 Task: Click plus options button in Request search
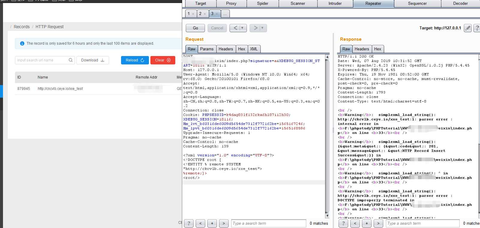click(212, 223)
